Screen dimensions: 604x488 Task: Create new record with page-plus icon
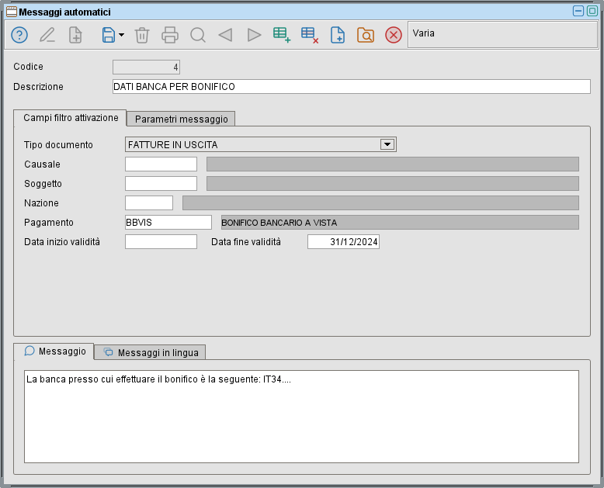point(75,35)
